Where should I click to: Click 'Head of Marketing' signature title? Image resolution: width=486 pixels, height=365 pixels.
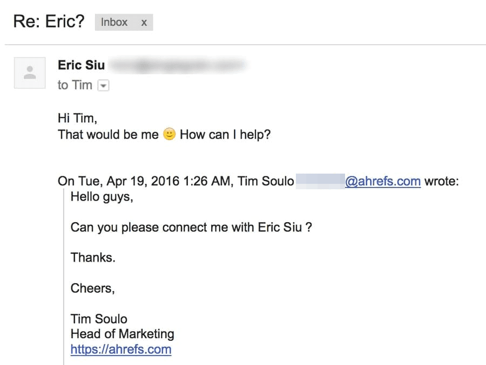coord(122,334)
